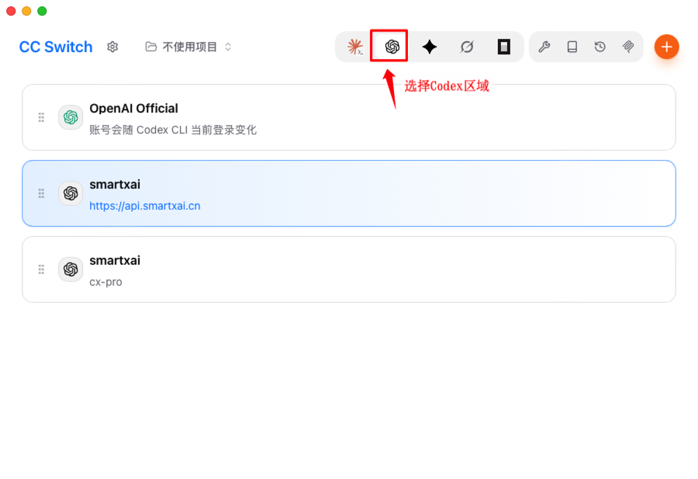
Task: Add a new provider with orange plus button
Action: coord(666,47)
